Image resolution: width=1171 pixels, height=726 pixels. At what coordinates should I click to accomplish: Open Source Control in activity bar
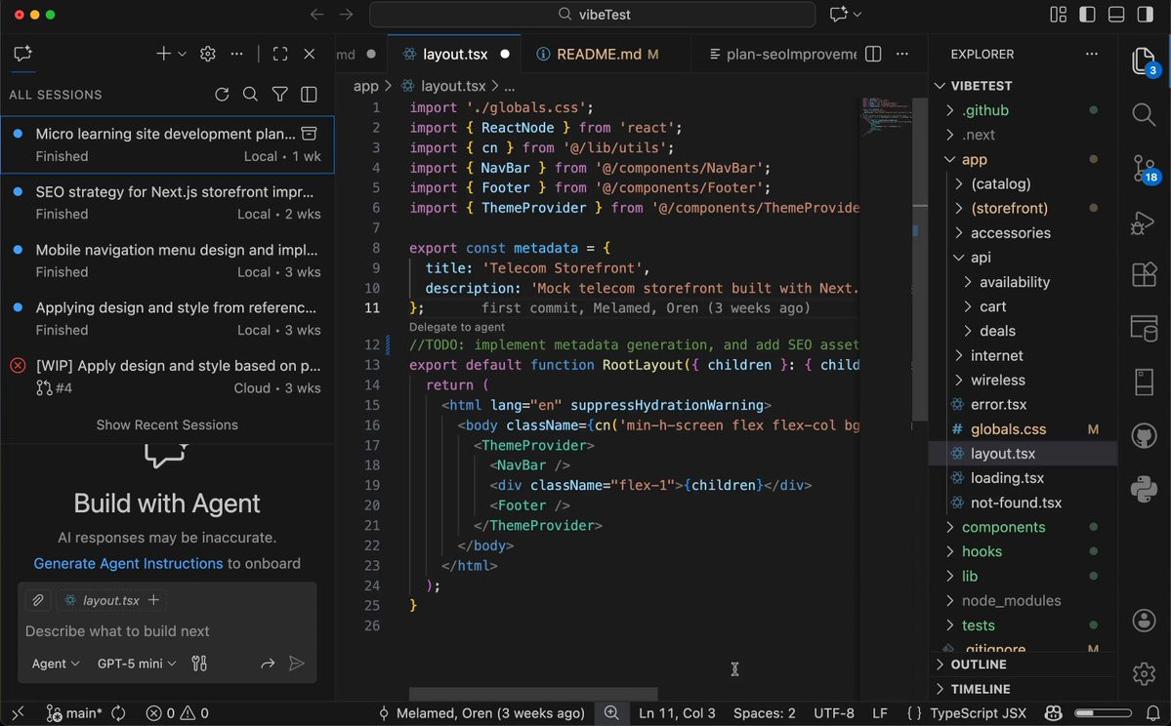coord(1144,168)
